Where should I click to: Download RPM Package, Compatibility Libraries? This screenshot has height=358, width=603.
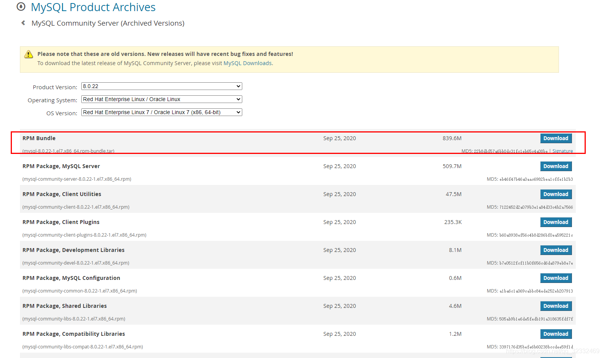click(556, 334)
